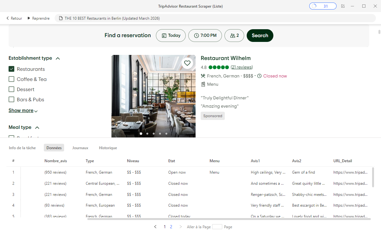Open the guests selector showing 2
The width and height of the screenshot is (381, 233).
[234, 36]
